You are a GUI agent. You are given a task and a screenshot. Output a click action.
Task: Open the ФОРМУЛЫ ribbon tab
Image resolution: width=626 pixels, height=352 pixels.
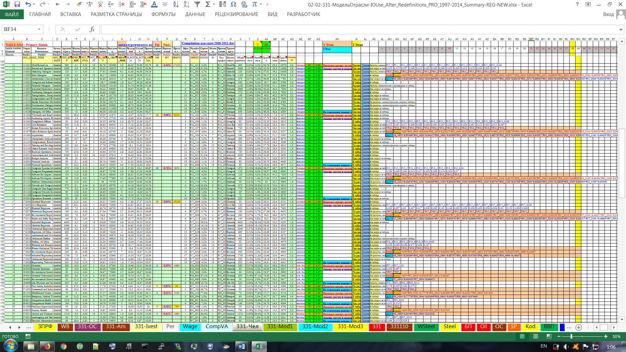click(x=163, y=14)
